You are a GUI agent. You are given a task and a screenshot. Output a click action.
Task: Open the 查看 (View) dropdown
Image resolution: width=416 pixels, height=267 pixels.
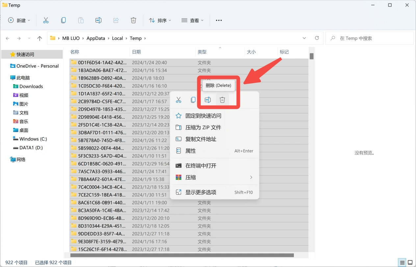coord(193,20)
